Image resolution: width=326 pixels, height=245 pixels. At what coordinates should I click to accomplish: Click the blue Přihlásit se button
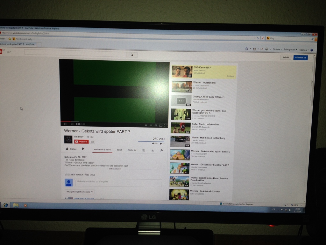301,57
